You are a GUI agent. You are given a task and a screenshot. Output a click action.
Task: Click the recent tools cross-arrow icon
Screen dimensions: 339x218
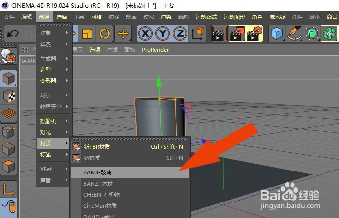(123, 33)
